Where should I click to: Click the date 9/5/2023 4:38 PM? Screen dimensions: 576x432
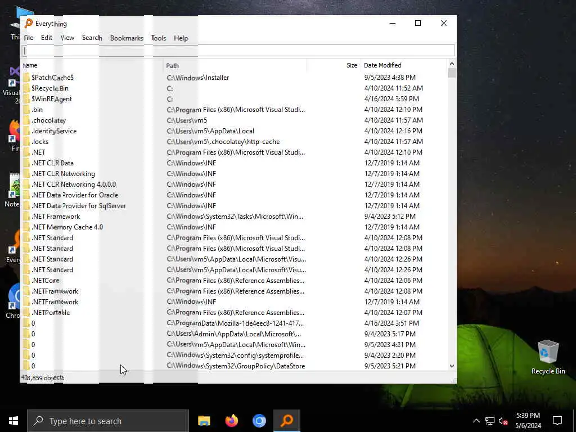point(390,78)
